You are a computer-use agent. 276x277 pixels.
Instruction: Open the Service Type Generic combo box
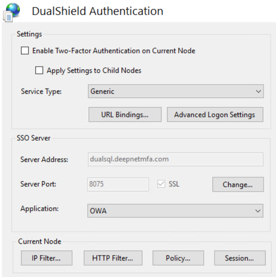click(x=172, y=91)
